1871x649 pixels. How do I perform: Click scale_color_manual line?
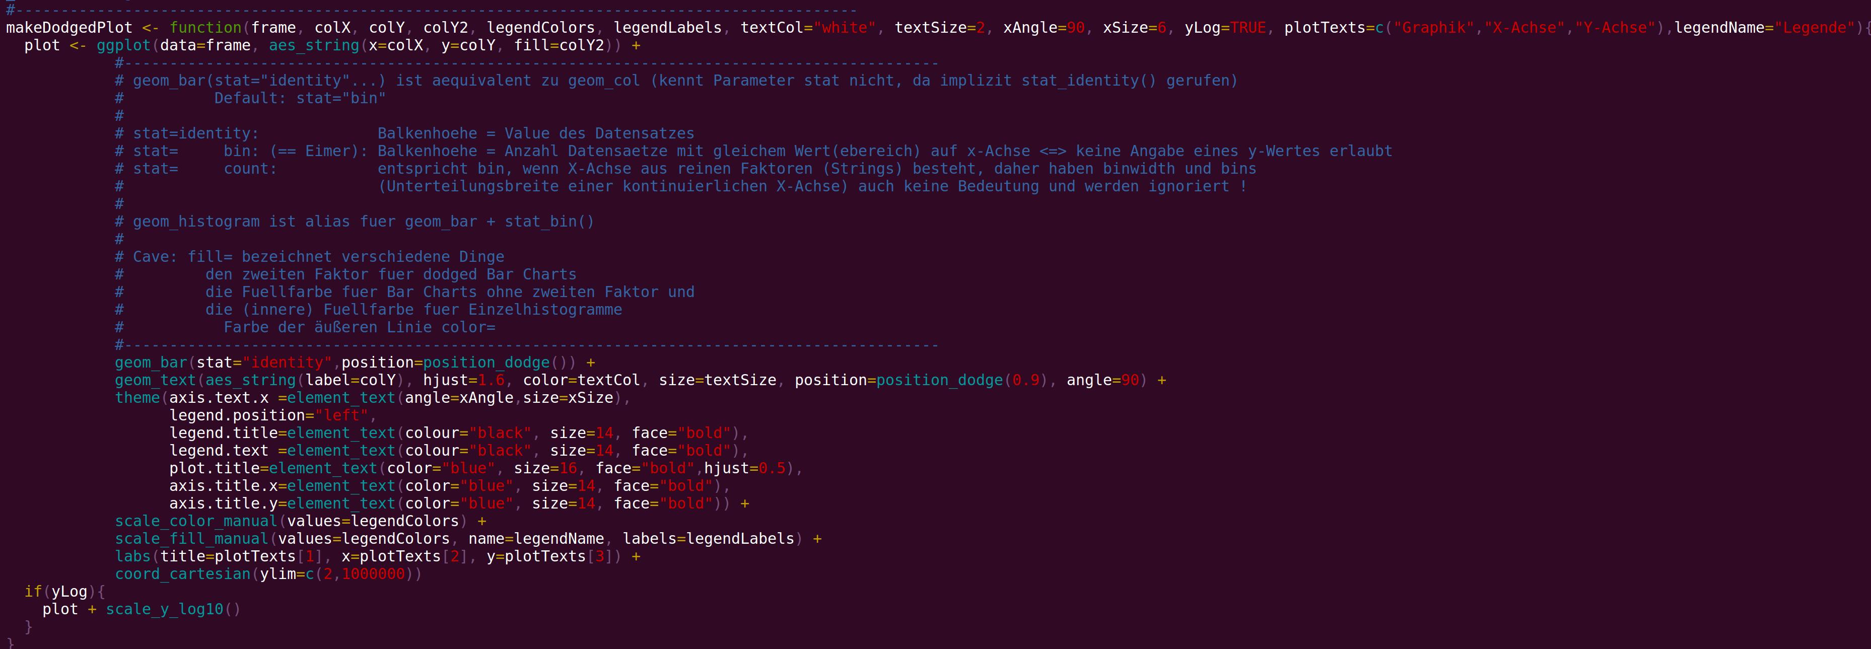click(301, 521)
